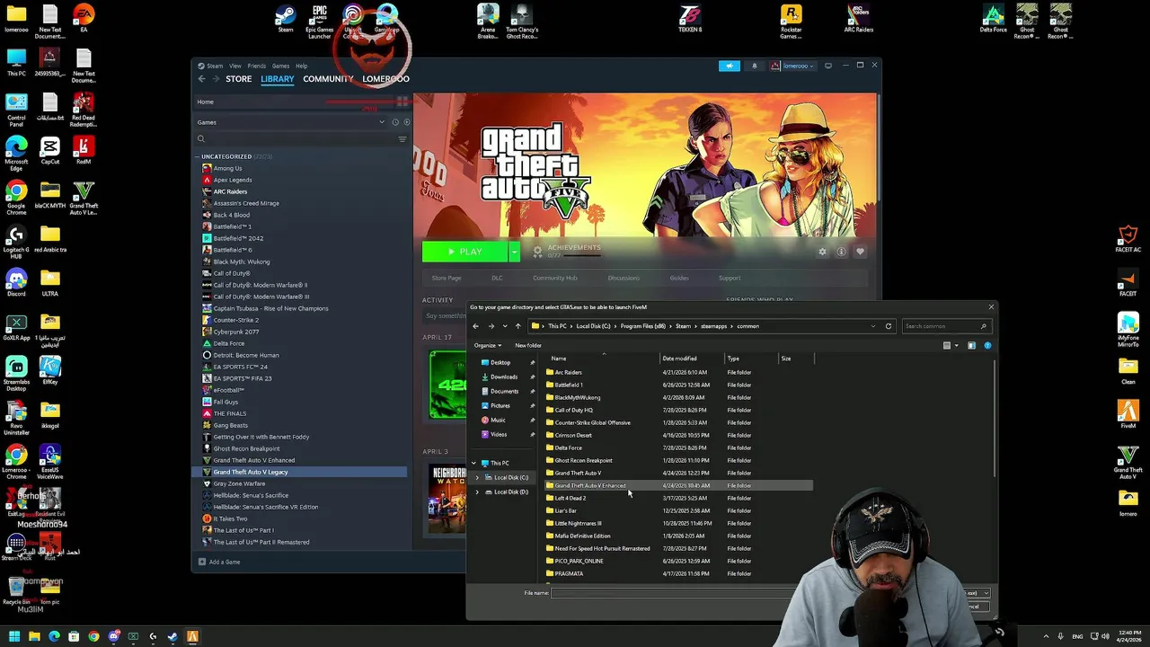Image resolution: width=1150 pixels, height=647 pixels.
Task: Open TEKKEN 8 desktop shortcut
Action: pyautogui.click(x=690, y=18)
